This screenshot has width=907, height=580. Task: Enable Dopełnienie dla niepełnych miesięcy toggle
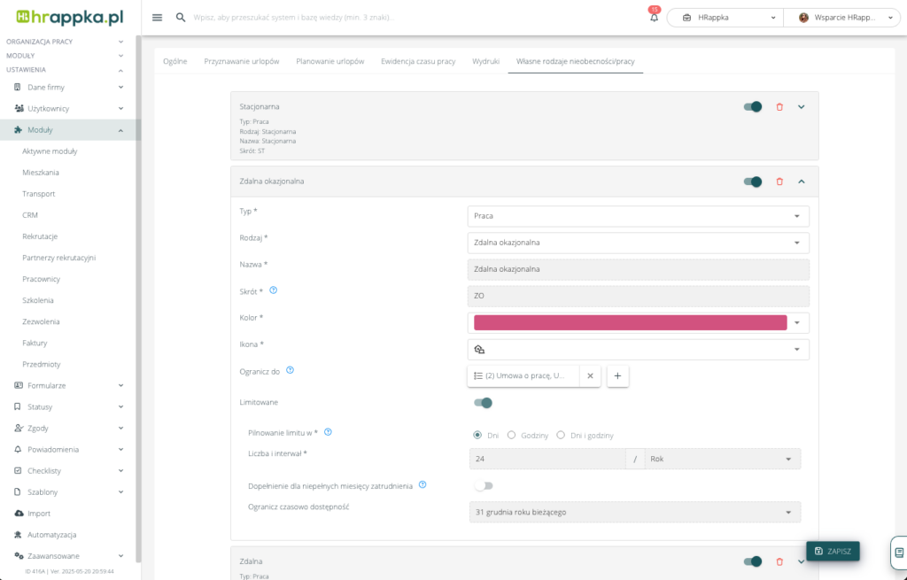click(x=483, y=485)
